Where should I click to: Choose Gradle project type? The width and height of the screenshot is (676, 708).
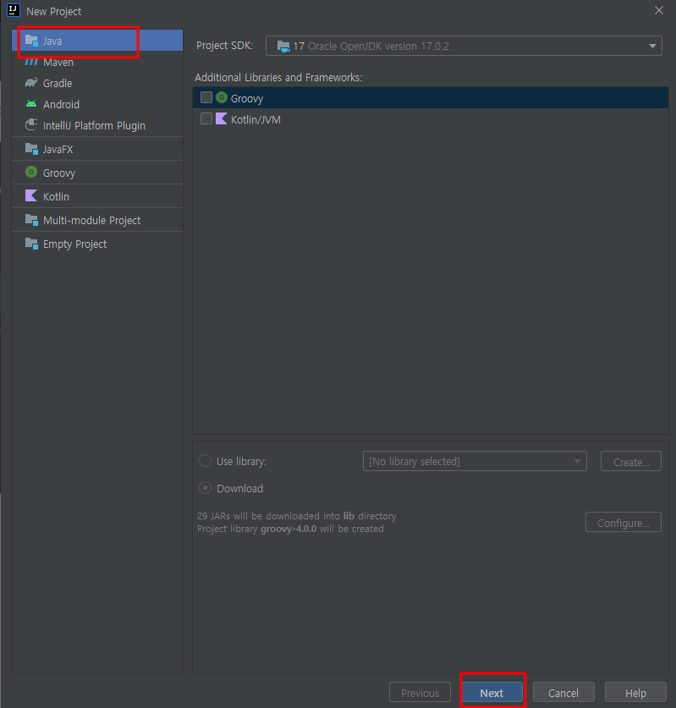pyautogui.click(x=97, y=83)
